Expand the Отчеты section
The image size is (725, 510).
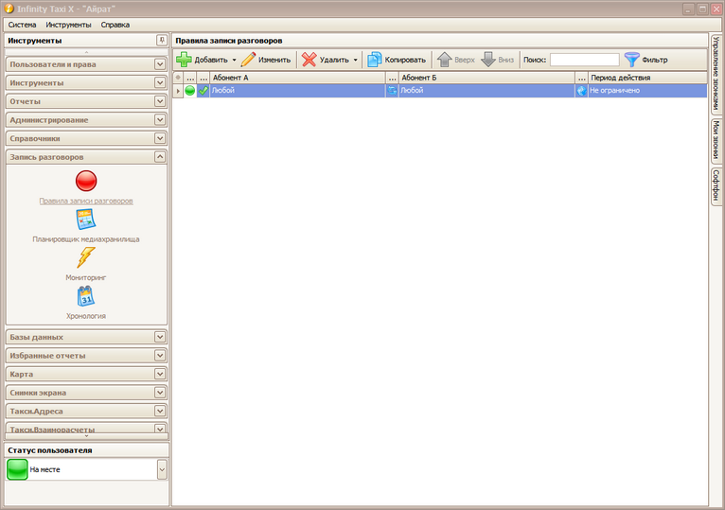click(160, 101)
